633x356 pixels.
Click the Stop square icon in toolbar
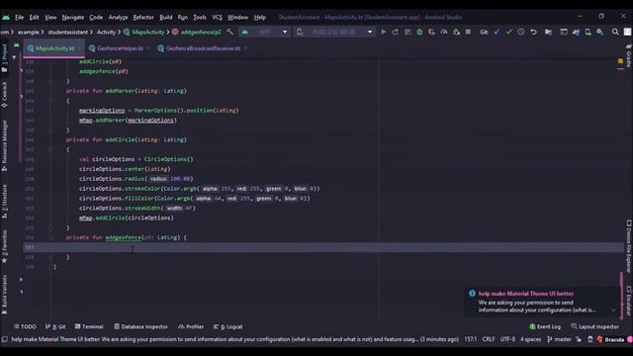click(x=468, y=32)
